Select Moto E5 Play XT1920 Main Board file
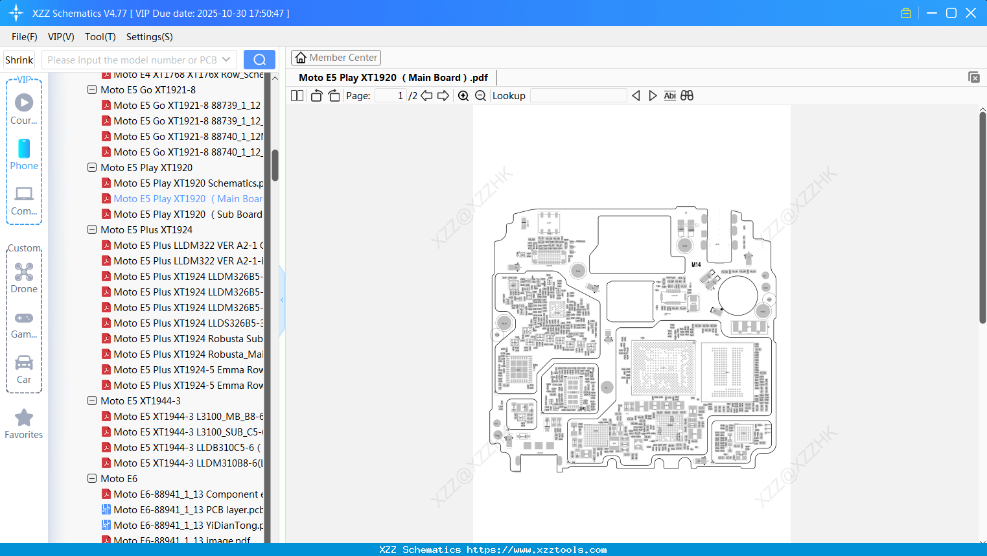Image resolution: width=987 pixels, height=556 pixels. (x=182, y=199)
